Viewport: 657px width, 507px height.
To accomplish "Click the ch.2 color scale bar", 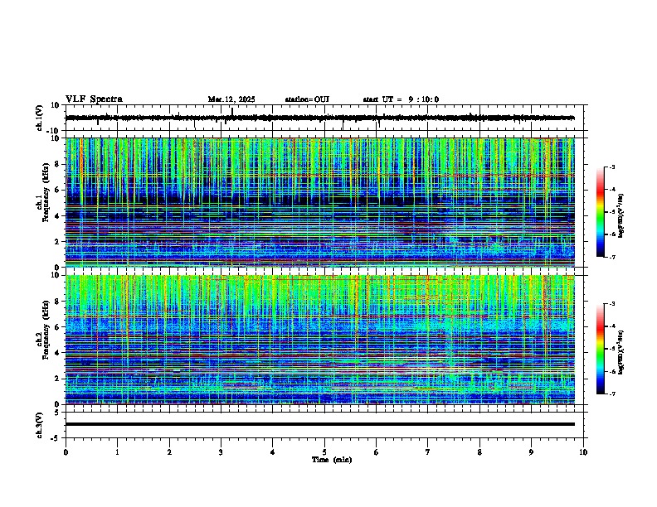I will [x=601, y=349].
